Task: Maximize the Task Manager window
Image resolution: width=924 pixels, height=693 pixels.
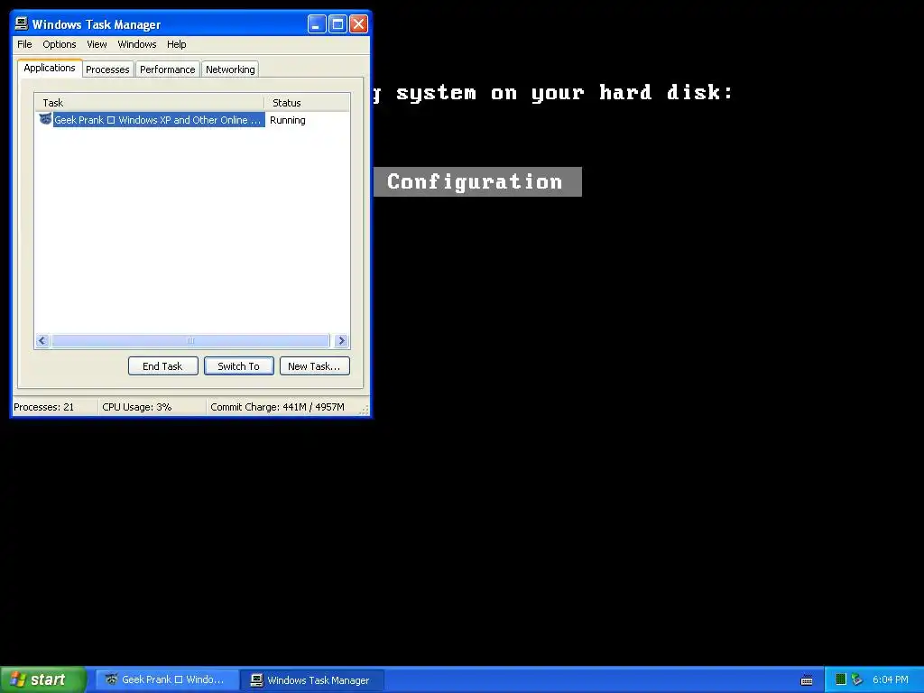Action: 337,24
